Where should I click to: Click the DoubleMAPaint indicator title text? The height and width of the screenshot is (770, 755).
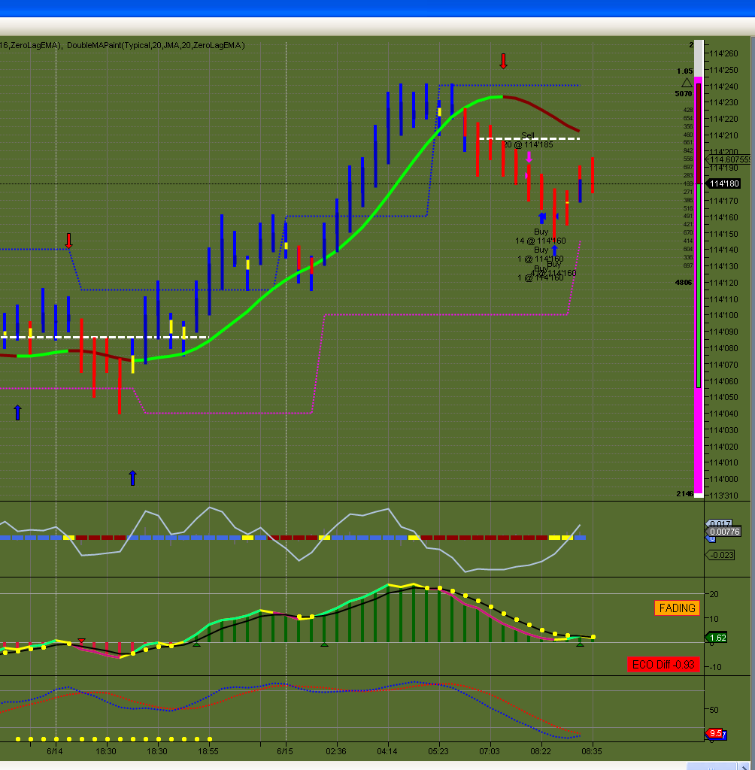pos(156,45)
